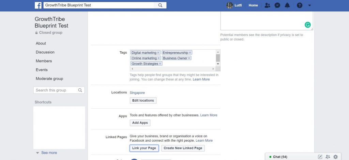Viewport: 349px width, 160px height.
Task: Open the Facebook logo home icon
Action: pos(38,5)
